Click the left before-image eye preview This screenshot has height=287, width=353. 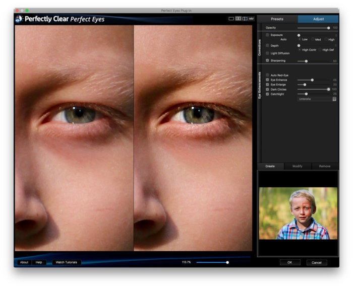(74, 138)
